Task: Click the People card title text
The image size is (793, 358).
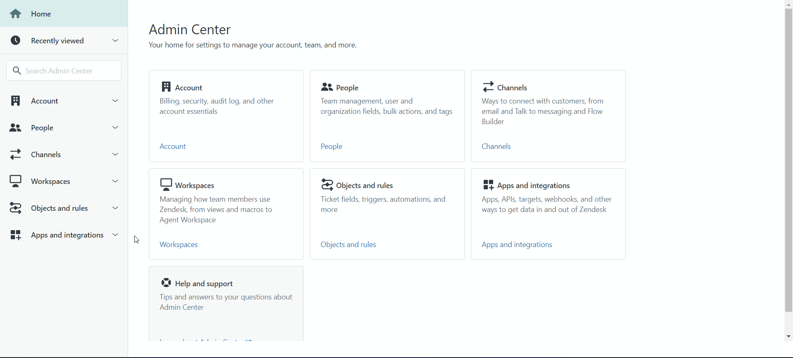Action: pyautogui.click(x=347, y=87)
